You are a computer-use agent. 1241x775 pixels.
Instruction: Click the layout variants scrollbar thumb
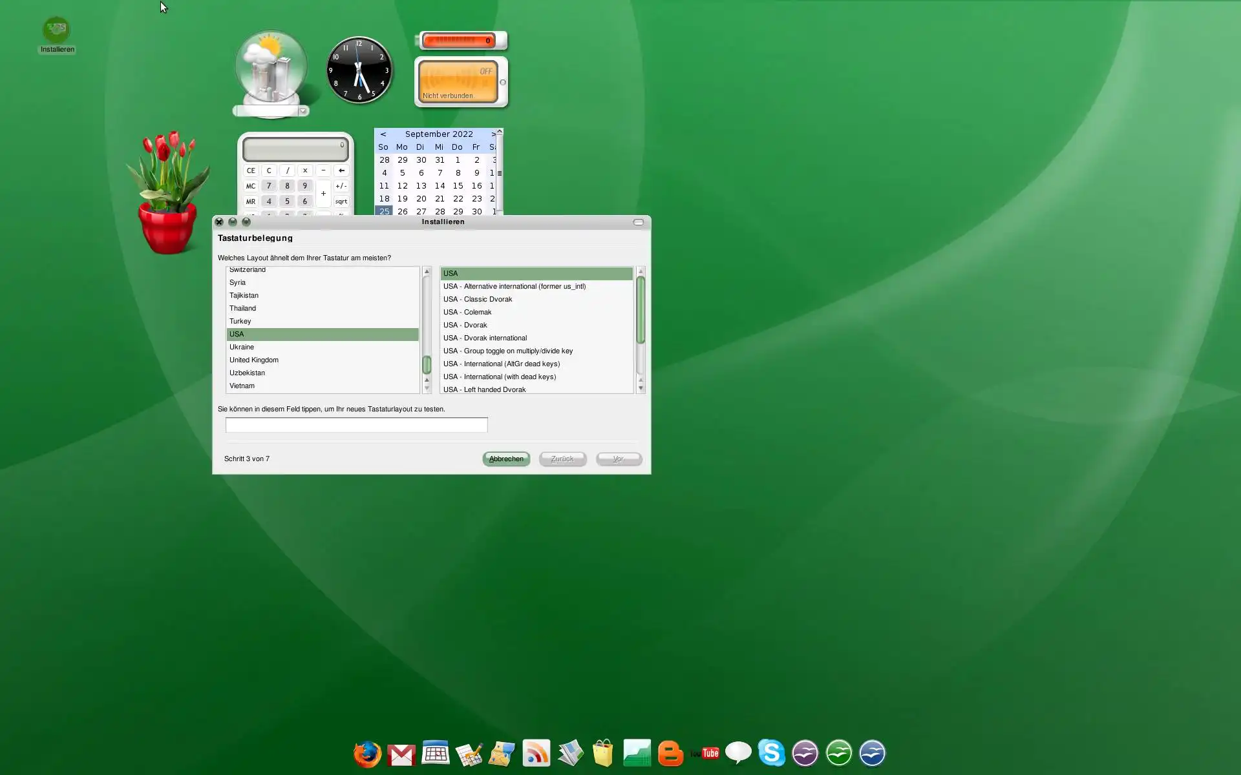(641, 310)
